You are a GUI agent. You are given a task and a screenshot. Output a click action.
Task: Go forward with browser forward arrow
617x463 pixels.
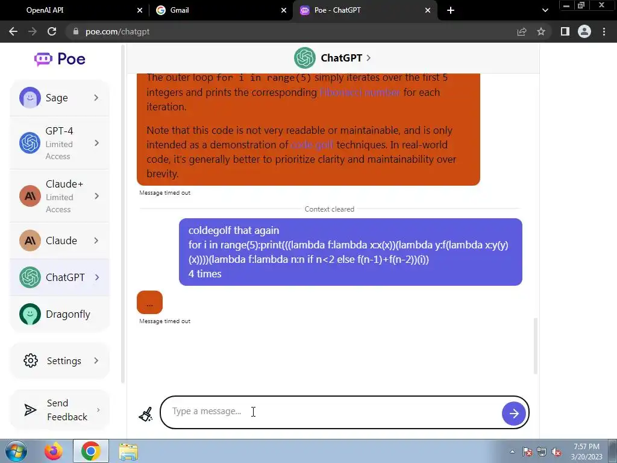click(x=33, y=31)
